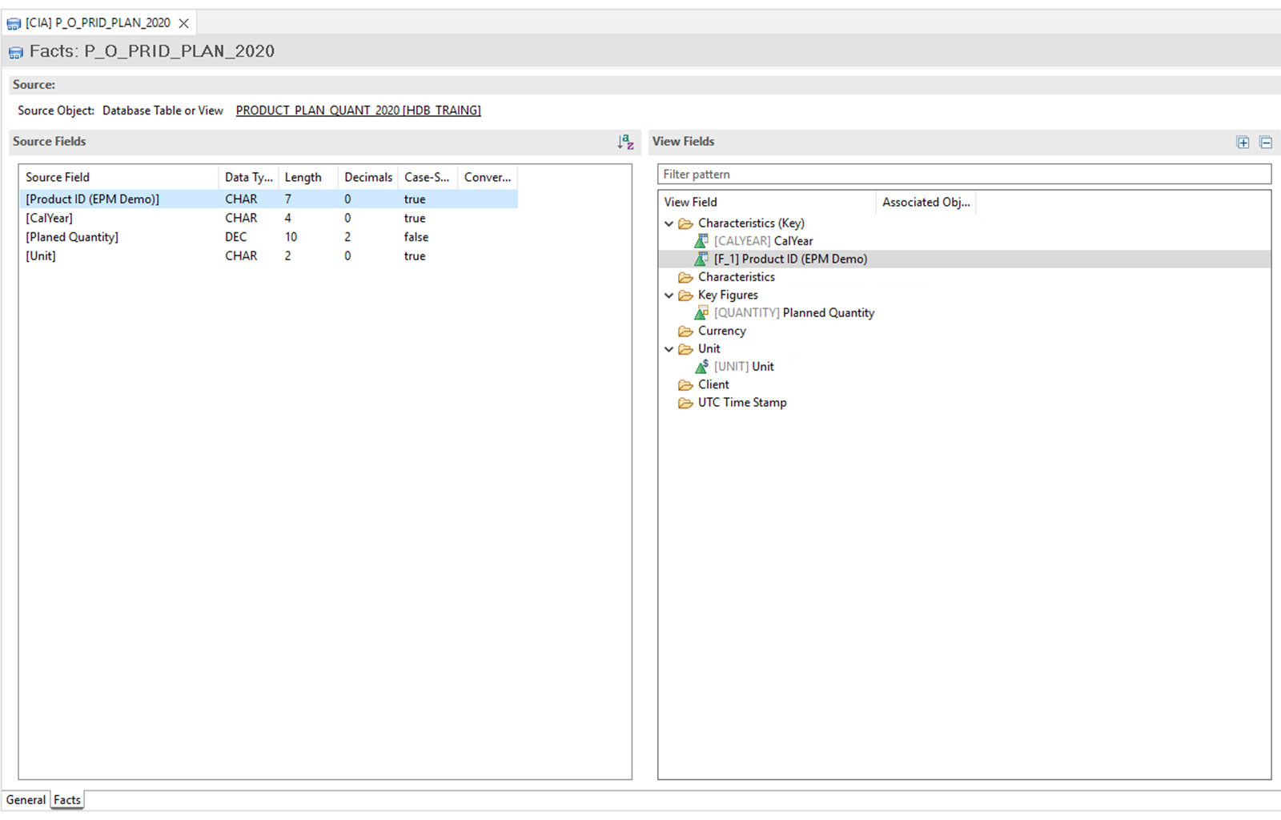Sort by the Source Field column header

coord(118,177)
